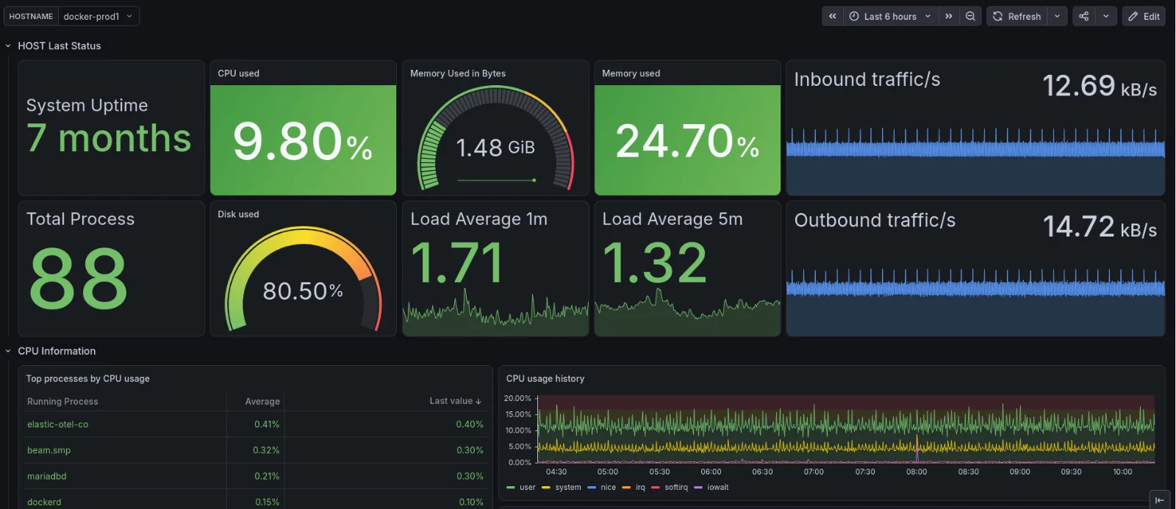
Task: Click the Outbound traffic/s 14.72 kB/s value
Action: coord(1100,227)
